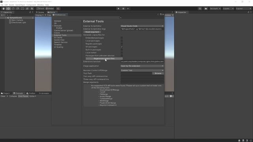The image size is (253, 142).
Task: Open the Collab history icon
Action: (200, 9)
